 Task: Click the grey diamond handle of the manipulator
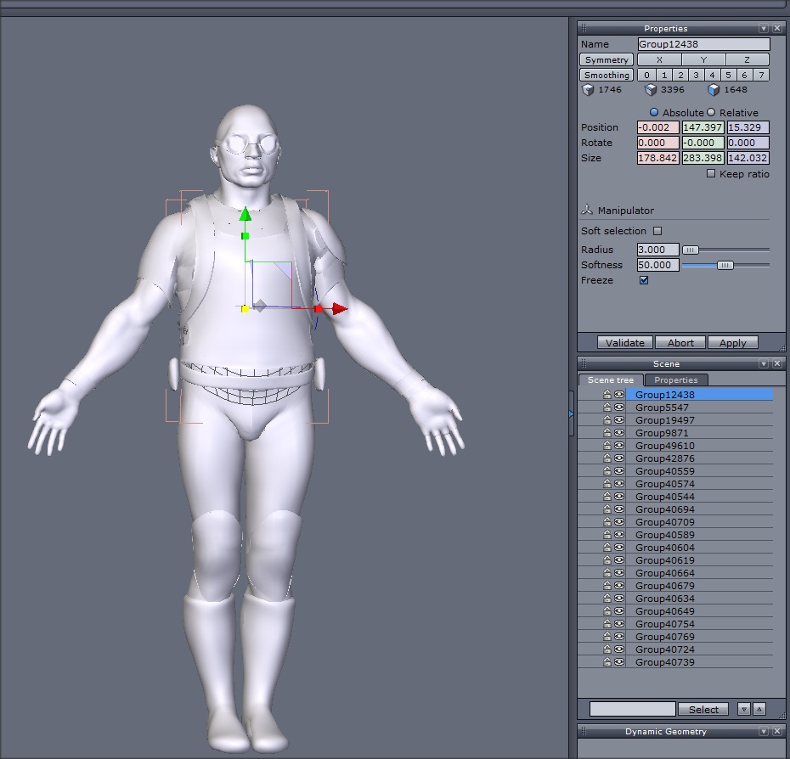[x=260, y=305]
